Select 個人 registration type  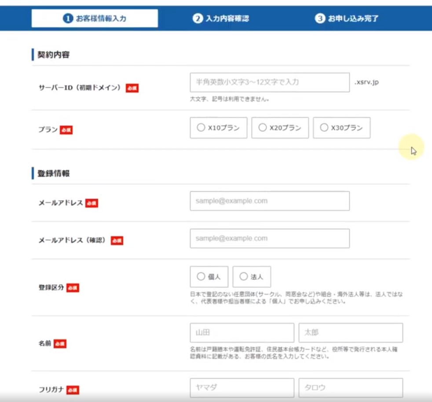[x=209, y=277]
